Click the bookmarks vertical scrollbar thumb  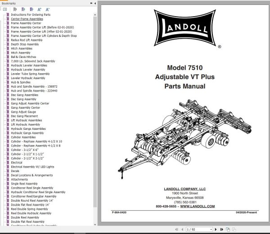coord(95,112)
